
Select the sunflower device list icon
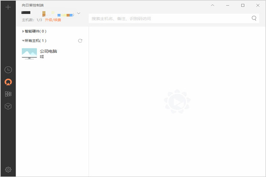(x=8, y=82)
